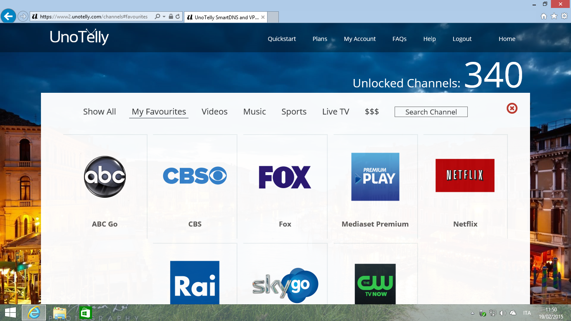571x321 pixels.
Task: Click the ITA language indicator
Action: [527, 313]
